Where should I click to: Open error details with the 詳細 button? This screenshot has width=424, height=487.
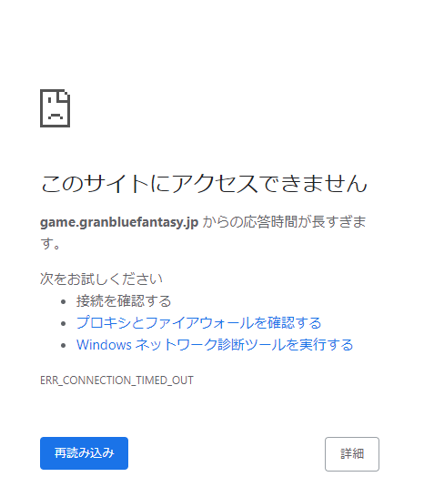352,453
